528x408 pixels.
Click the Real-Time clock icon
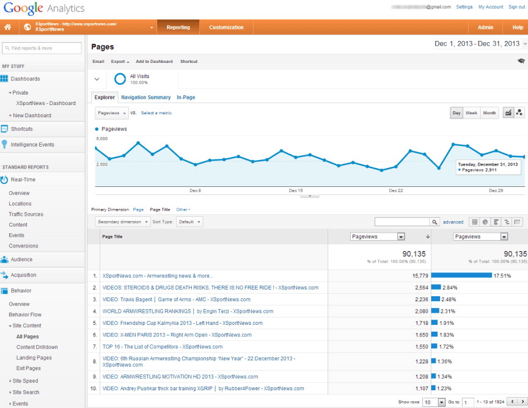pyautogui.click(x=4, y=180)
